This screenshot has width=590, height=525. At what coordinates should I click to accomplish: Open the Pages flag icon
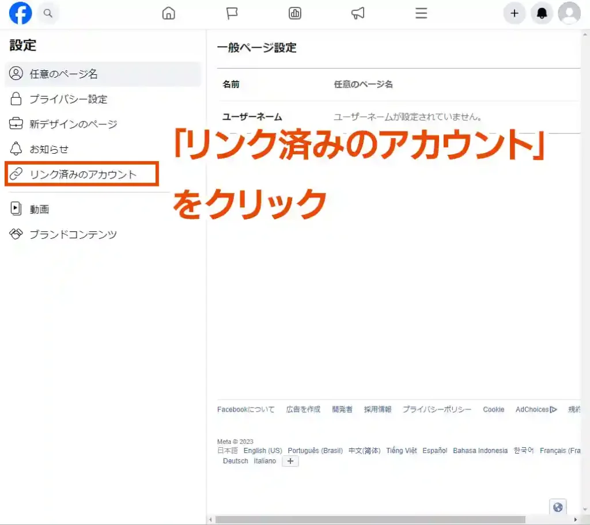tap(232, 13)
